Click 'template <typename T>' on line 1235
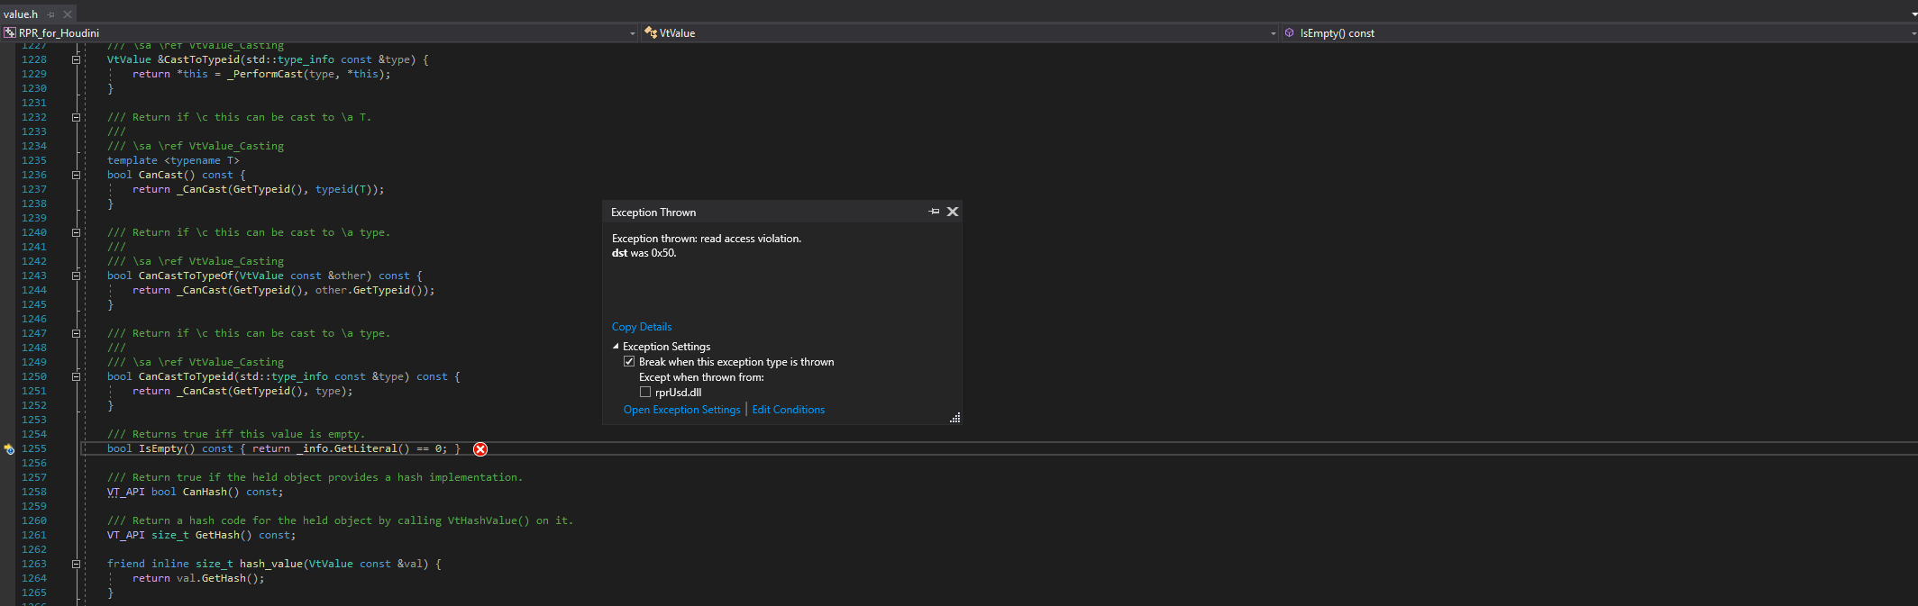Viewport: 1918px width, 606px height. [x=173, y=160]
